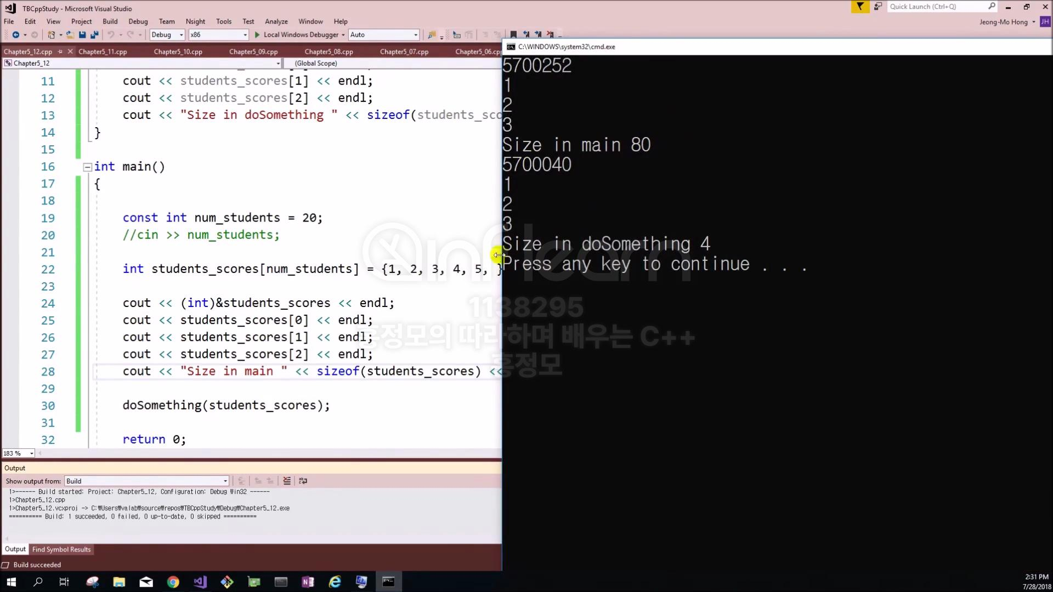Click the notifications flag icon
Screen dimensions: 1053x592
860,7
